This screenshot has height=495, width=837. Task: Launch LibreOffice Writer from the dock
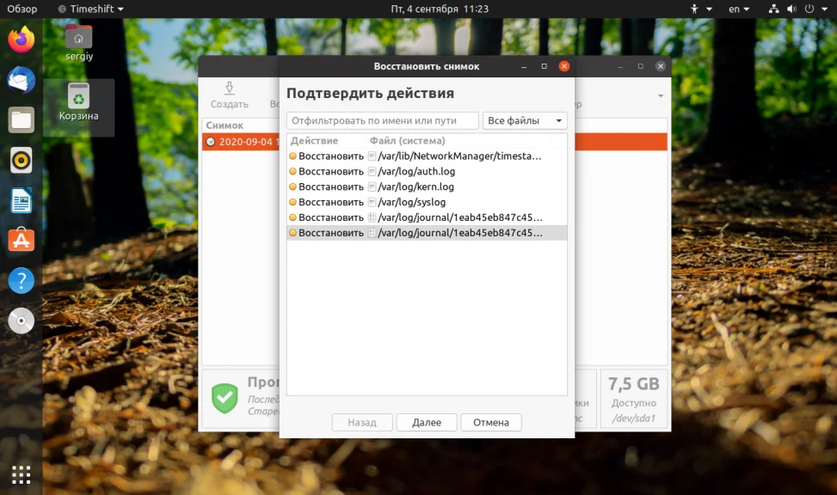22,200
